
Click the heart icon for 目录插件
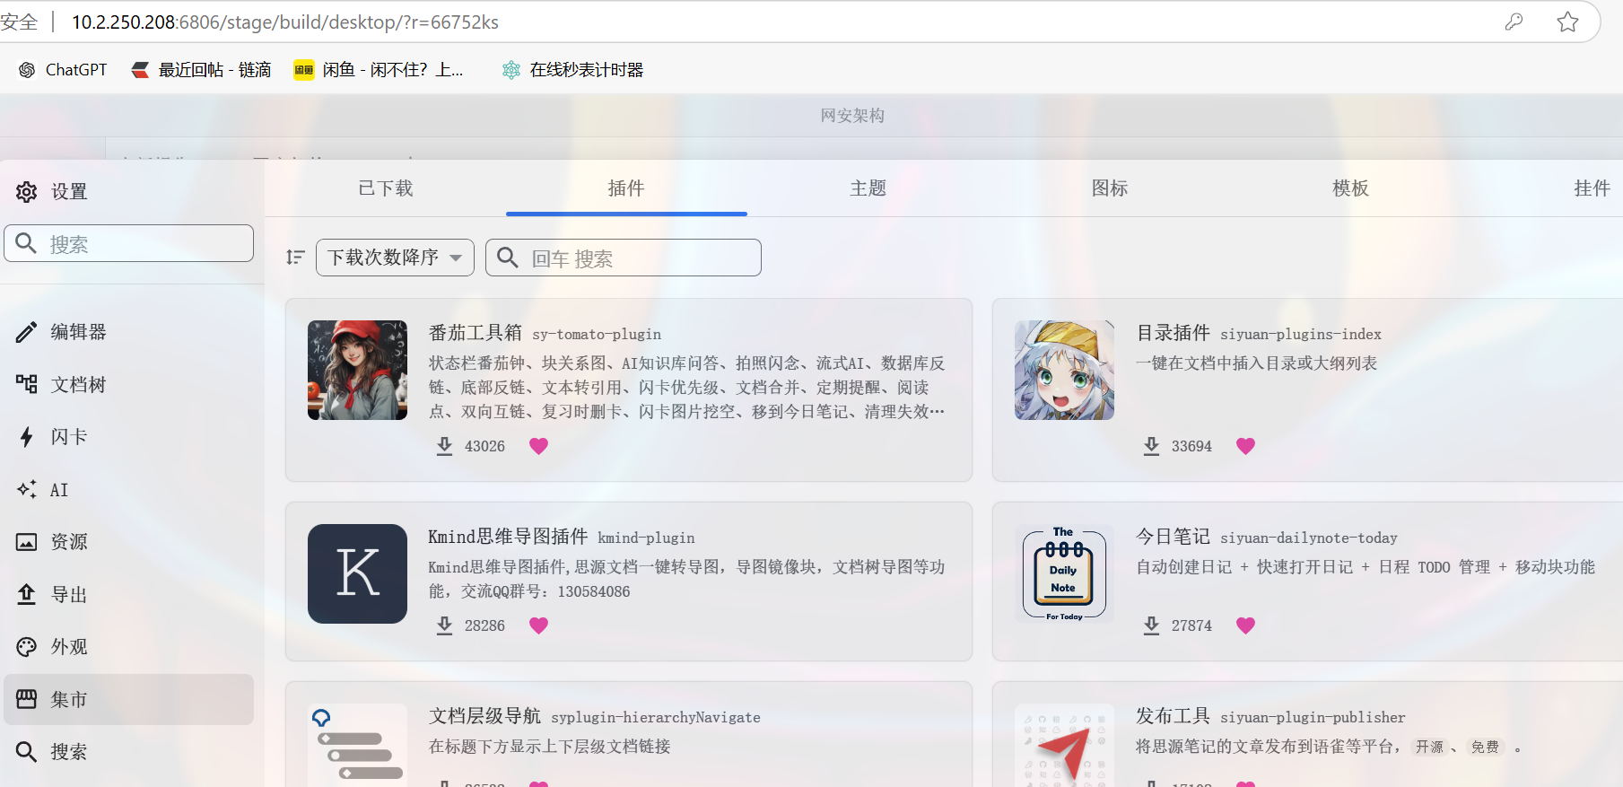pyautogui.click(x=1245, y=446)
